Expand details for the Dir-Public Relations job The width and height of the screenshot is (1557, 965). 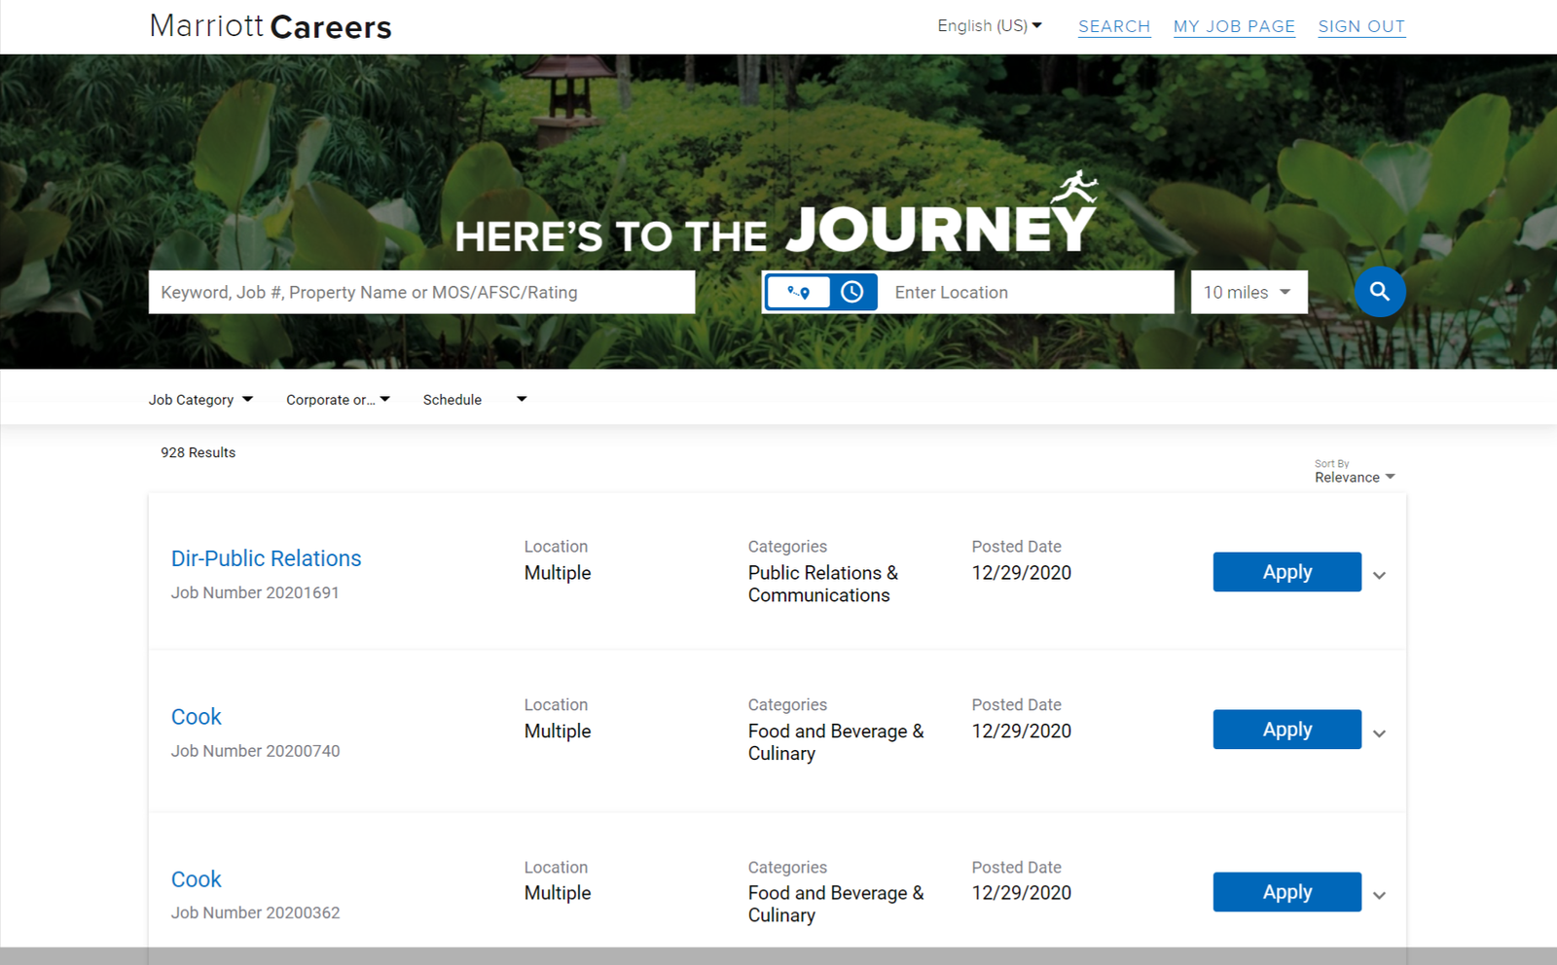(1379, 575)
